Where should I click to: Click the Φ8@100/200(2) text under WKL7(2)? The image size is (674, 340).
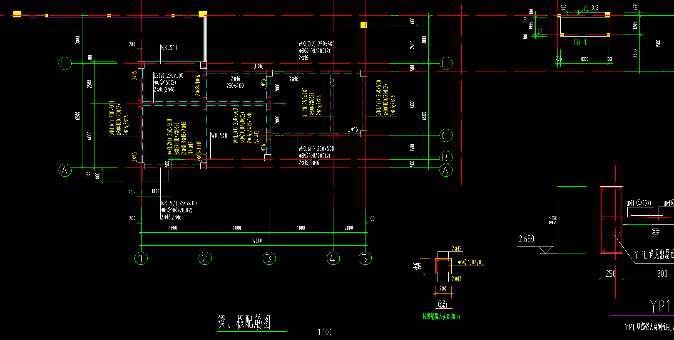pyautogui.click(x=314, y=51)
